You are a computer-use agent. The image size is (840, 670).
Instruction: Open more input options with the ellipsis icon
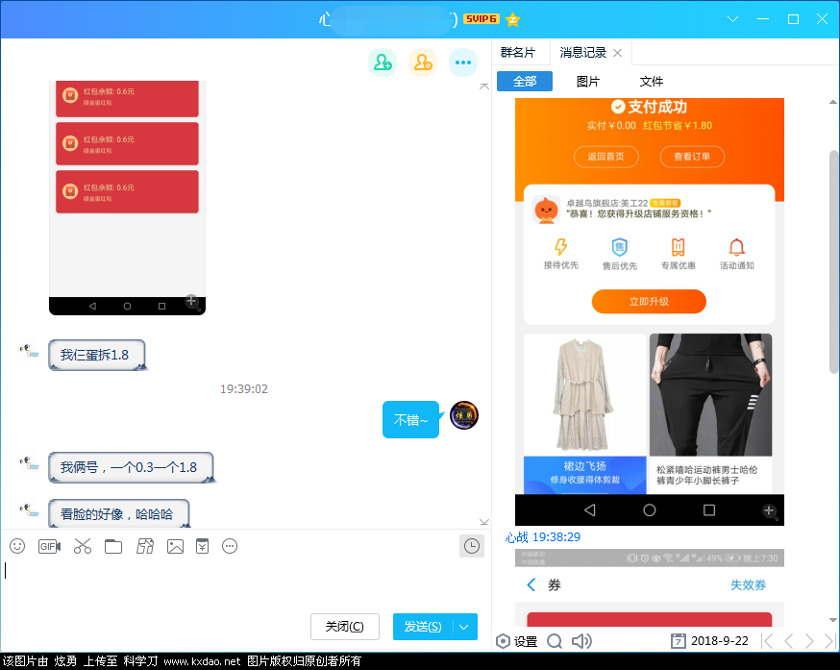click(230, 546)
